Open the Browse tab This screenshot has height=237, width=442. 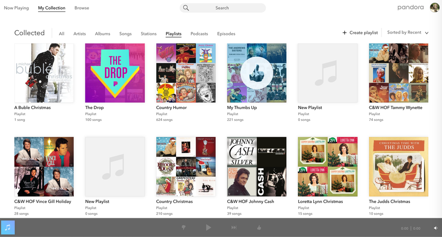click(81, 8)
